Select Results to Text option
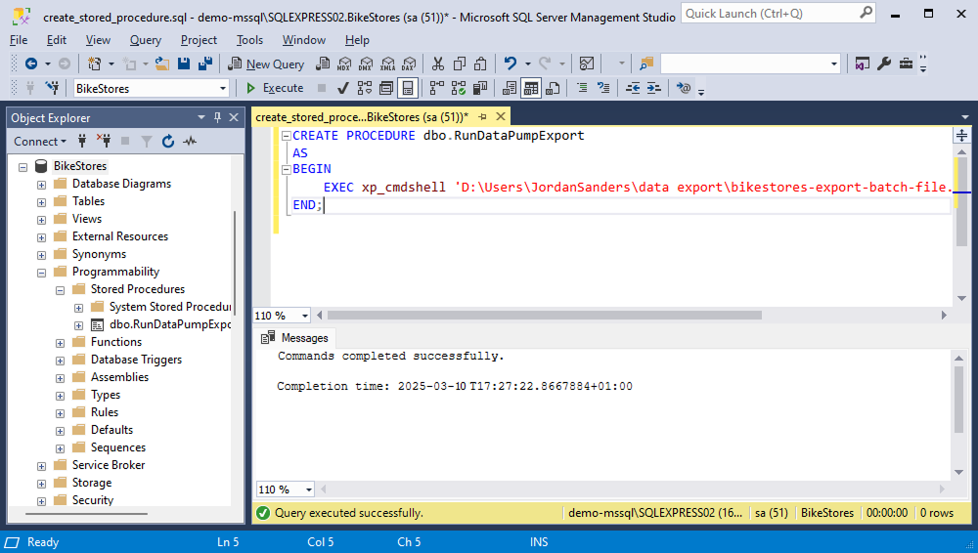This screenshot has height=553, width=978. [509, 89]
